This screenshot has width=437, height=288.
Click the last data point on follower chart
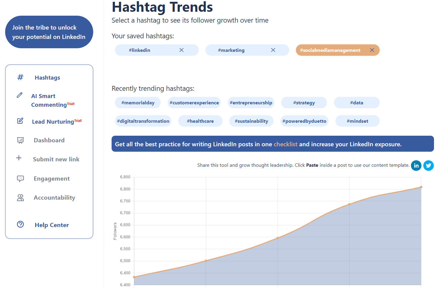(x=421, y=187)
